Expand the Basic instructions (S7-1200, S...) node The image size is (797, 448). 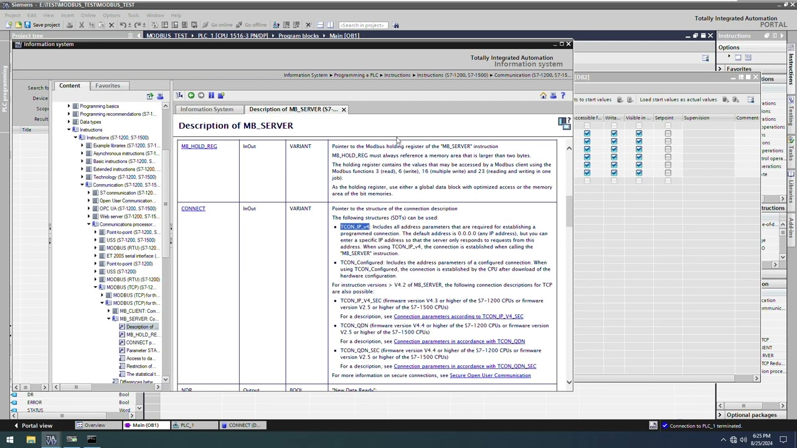(82, 161)
